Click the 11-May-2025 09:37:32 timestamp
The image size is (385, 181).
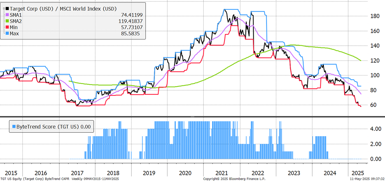click(368, 178)
